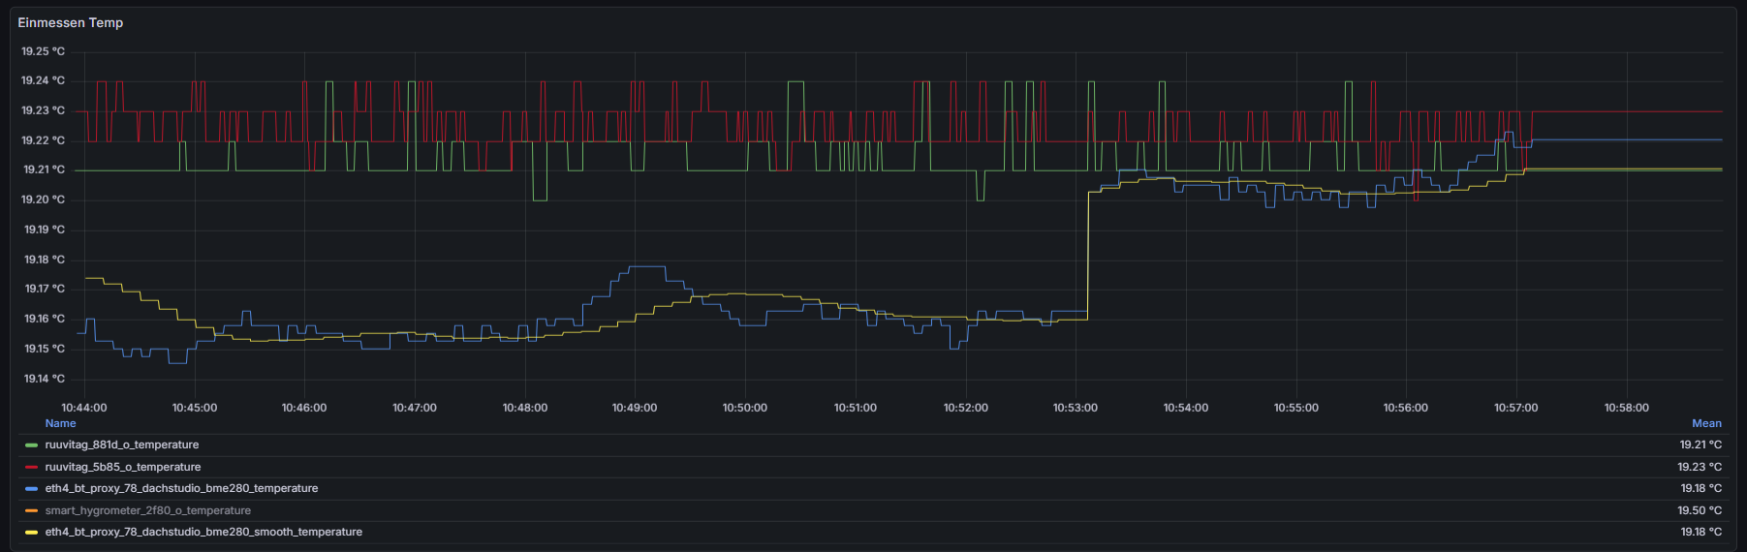This screenshot has width=1747, height=552.
Task: Click the red ruuvitag_5b85 series color swatch
Action: (31, 467)
